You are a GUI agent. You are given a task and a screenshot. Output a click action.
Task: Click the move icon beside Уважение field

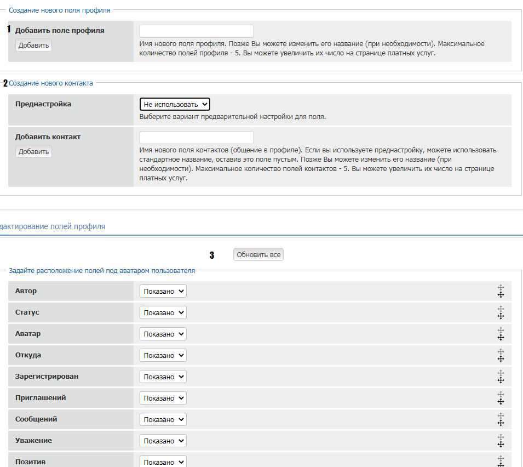tap(500, 441)
